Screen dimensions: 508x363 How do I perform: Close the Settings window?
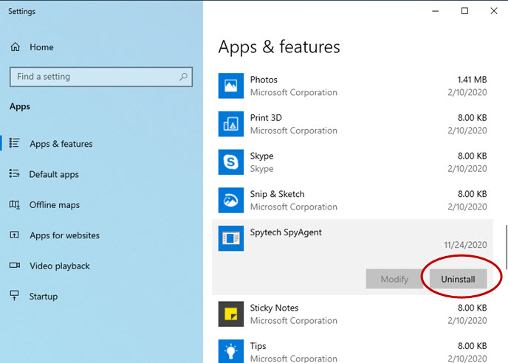point(494,11)
